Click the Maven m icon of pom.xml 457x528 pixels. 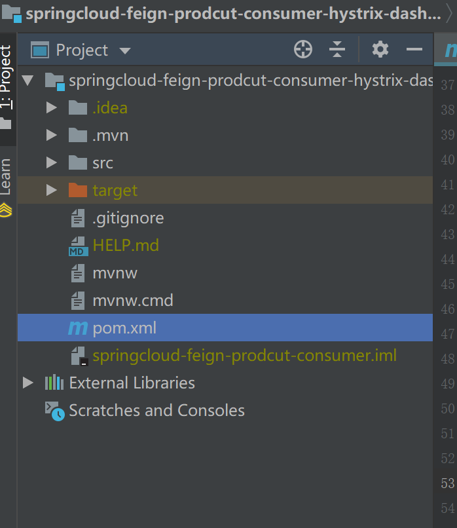tap(78, 328)
